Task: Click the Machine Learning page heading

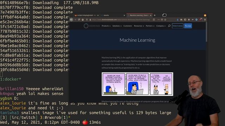Action: 137,40
